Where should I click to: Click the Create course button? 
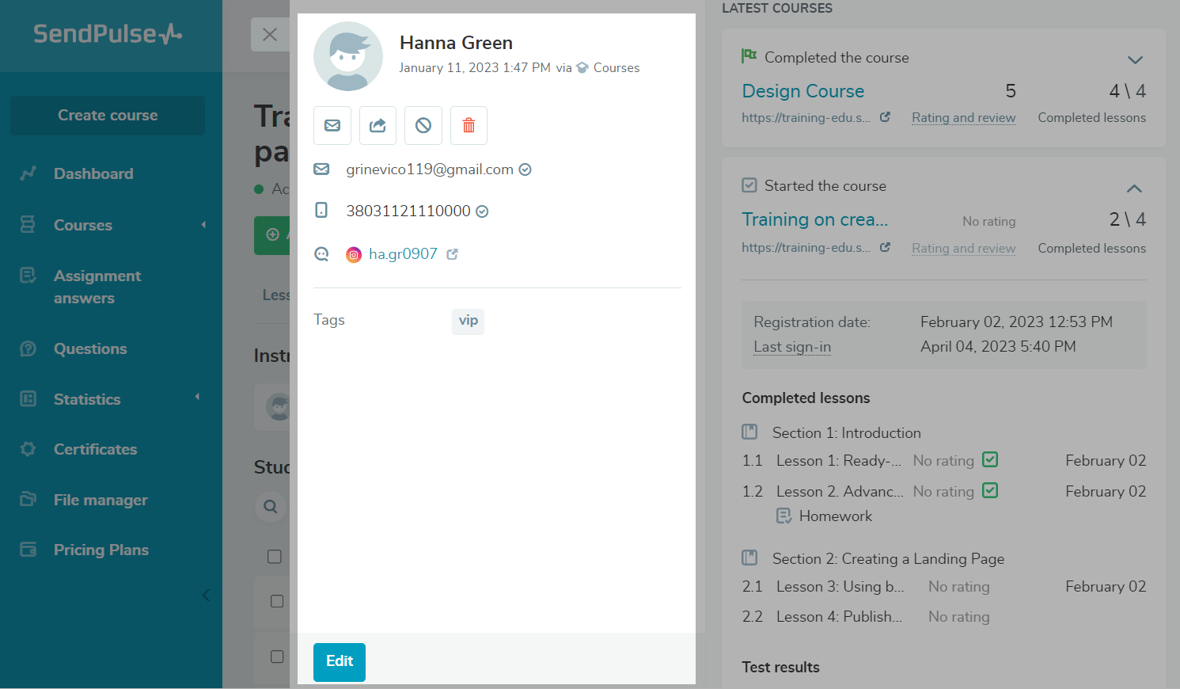tap(108, 116)
